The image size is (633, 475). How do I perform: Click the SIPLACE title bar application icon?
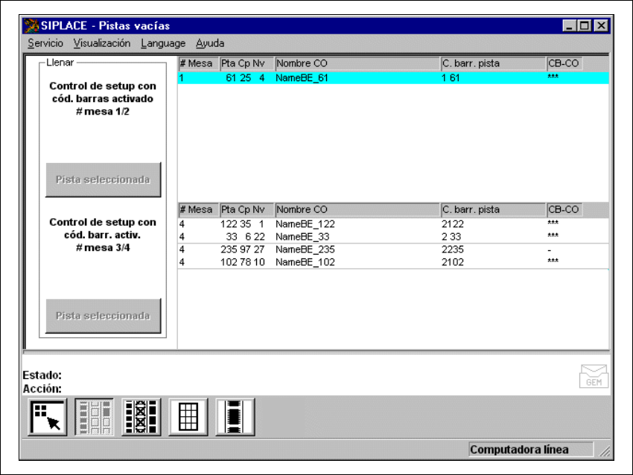31,25
